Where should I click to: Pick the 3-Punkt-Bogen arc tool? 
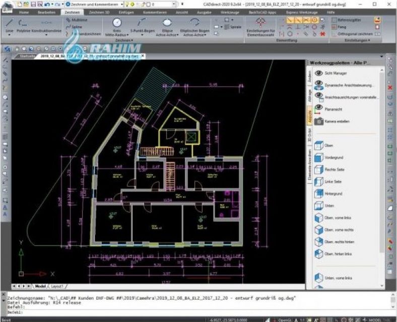(142, 26)
